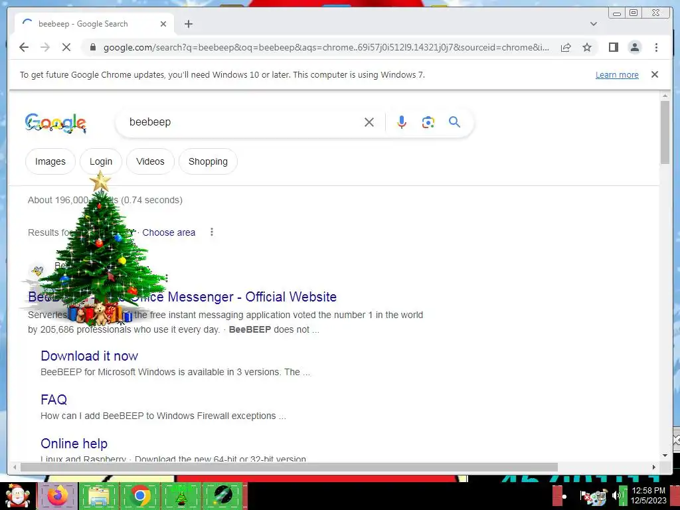Open the taskbar clock and date

[x=648, y=495]
